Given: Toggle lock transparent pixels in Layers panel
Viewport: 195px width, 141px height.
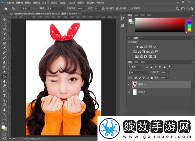Looking at the screenshot, I should coord(136,78).
